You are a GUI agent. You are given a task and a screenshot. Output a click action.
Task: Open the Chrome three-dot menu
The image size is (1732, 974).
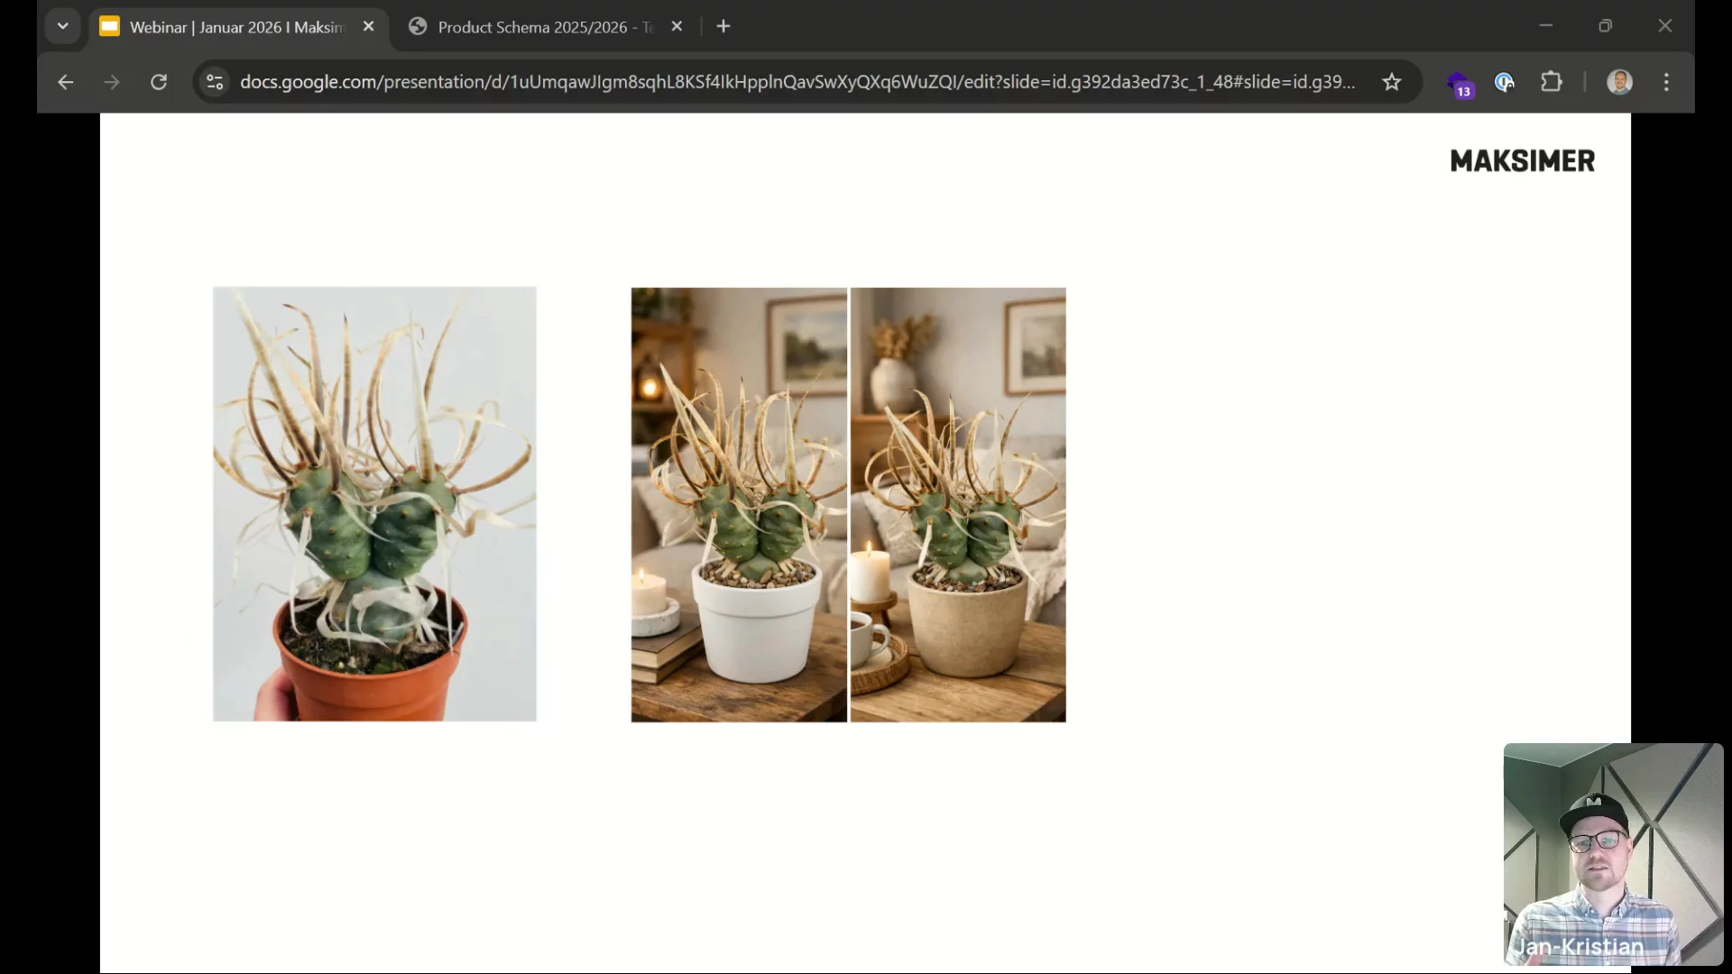tap(1666, 82)
